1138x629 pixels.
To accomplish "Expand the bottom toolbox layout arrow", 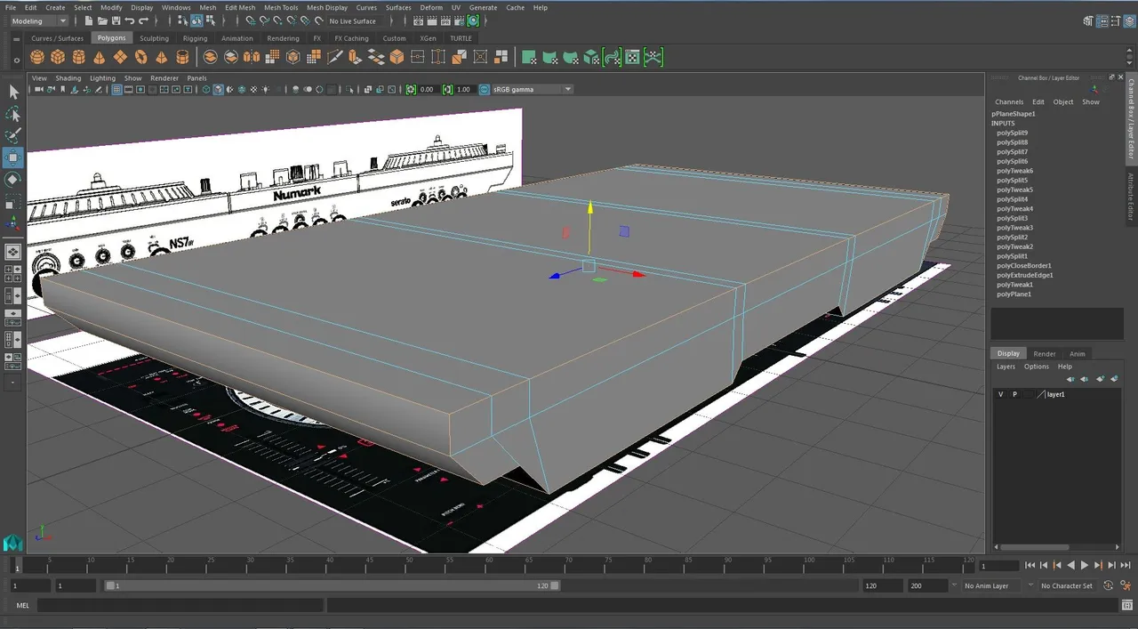I will [13, 383].
